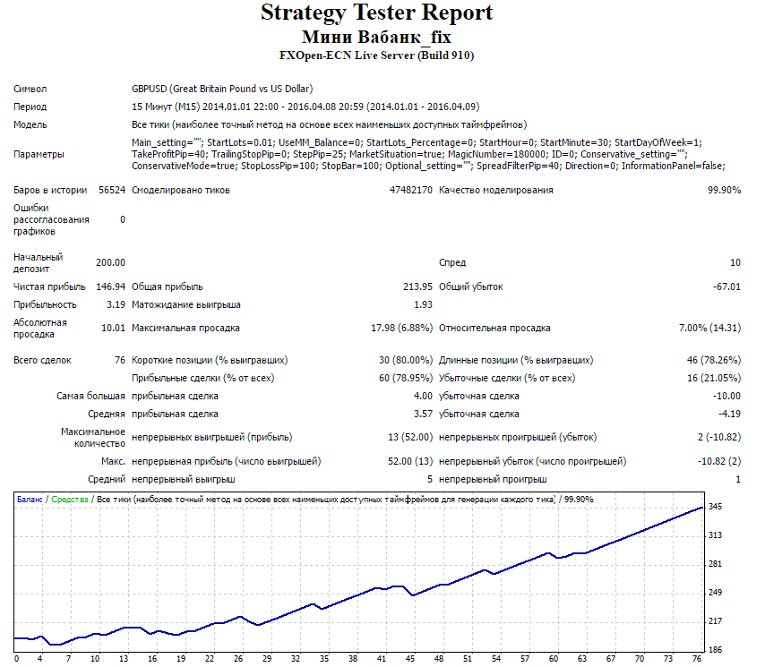Click the ConservativeMode=true parameters line
The width and height of the screenshot is (765, 667).
(x=428, y=166)
